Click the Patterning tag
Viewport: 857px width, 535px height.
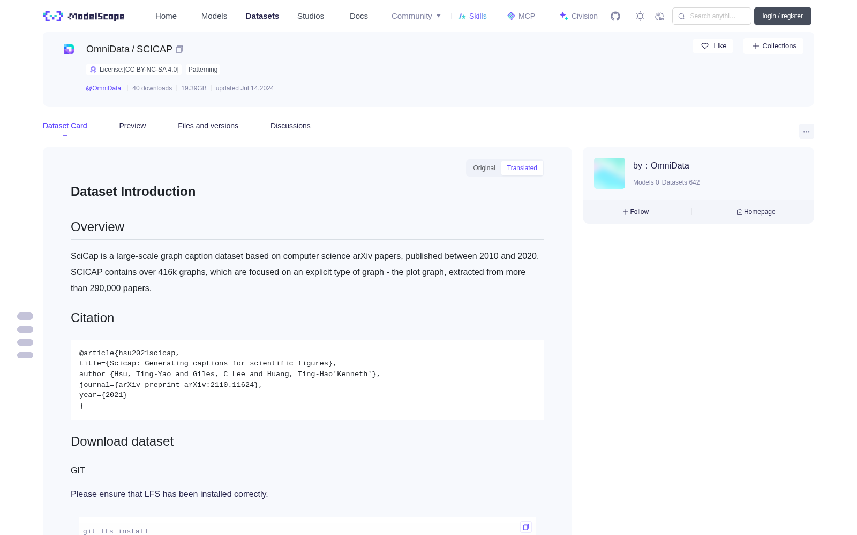pos(203,70)
